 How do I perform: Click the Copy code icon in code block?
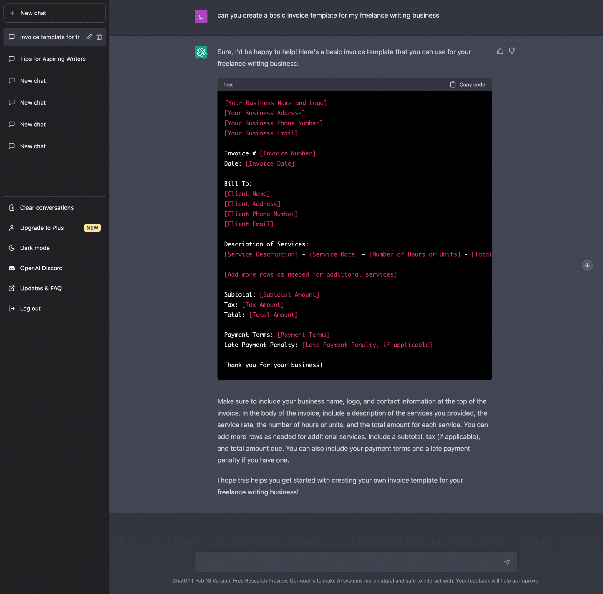(x=452, y=84)
